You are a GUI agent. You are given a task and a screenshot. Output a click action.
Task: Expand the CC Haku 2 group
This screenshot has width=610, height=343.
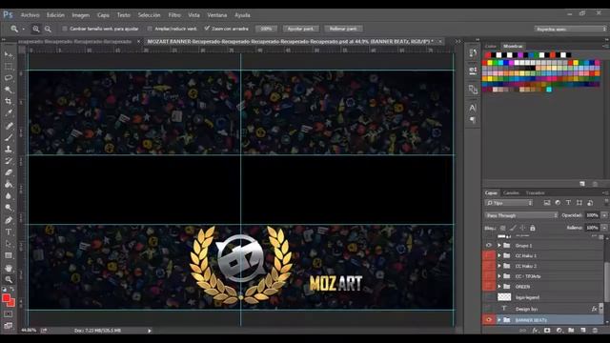(499, 266)
